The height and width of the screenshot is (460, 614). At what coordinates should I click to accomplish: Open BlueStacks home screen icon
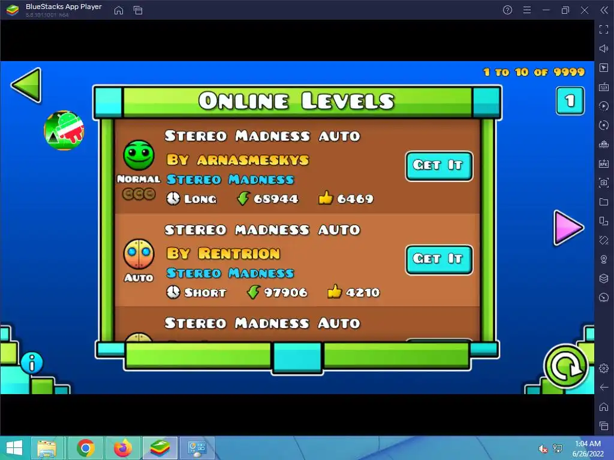[119, 10]
